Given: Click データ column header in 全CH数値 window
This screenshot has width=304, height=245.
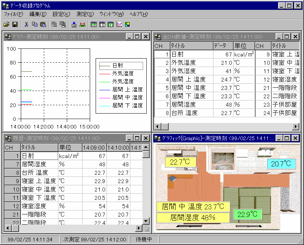Looking at the screenshot, I should point(223,46).
